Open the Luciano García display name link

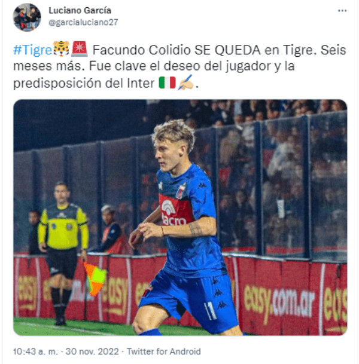pos(80,10)
